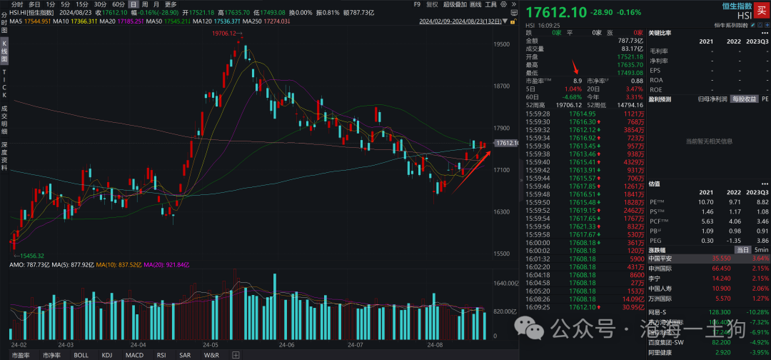The image size is (771, 360).
Task: Add indicator with the plus box icon
Action: [236, 354]
